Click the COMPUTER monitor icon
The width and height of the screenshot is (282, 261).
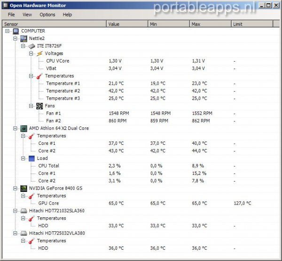coord(16,31)
